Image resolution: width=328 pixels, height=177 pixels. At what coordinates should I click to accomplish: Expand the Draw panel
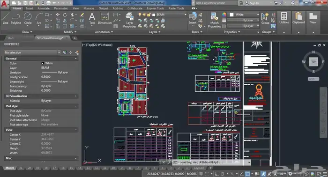click(x=27, y=32)
